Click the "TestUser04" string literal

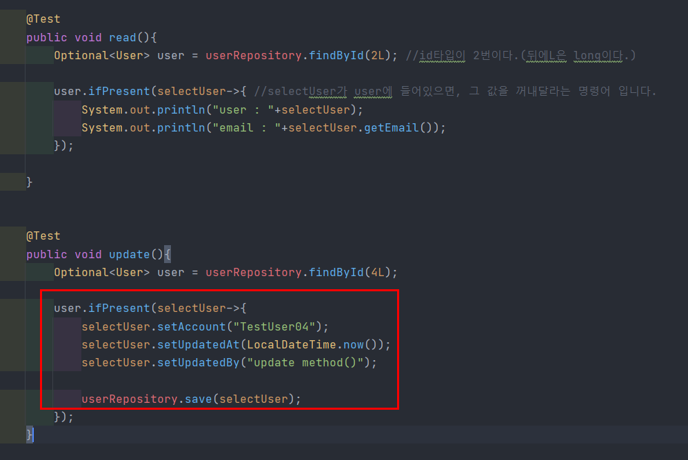(x=274, y=326)
